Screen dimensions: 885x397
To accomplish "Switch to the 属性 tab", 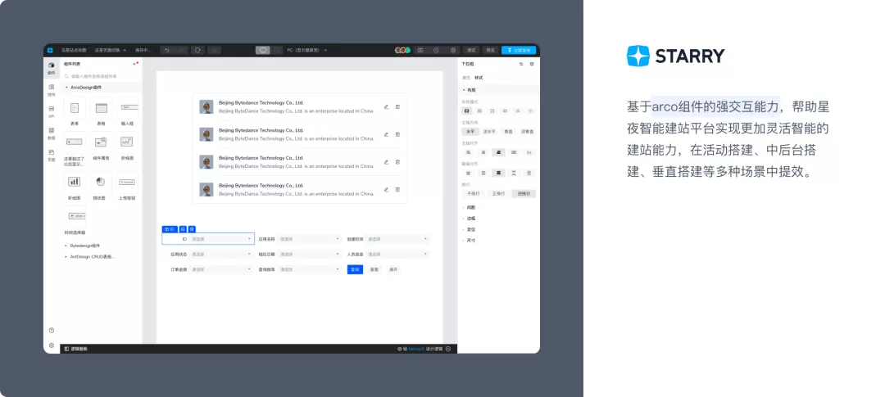I will [466, 77].
